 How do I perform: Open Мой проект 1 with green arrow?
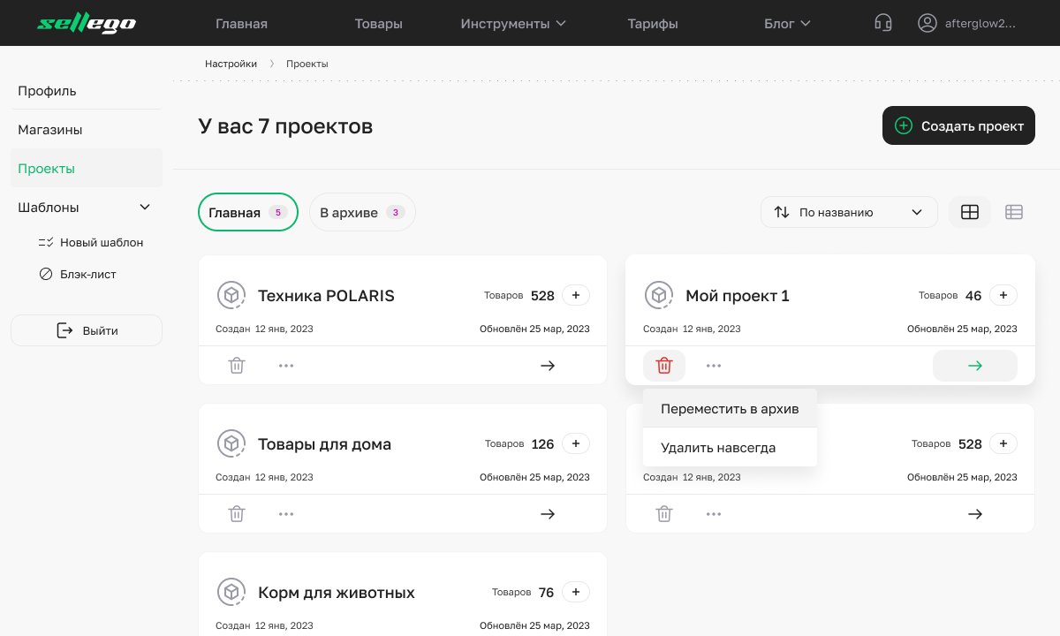coord(975,365)
